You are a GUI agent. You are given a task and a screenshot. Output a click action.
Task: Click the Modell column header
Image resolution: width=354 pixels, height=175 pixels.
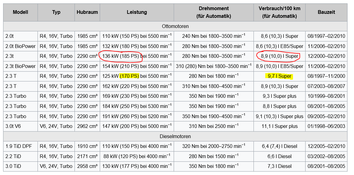(21, 12)
